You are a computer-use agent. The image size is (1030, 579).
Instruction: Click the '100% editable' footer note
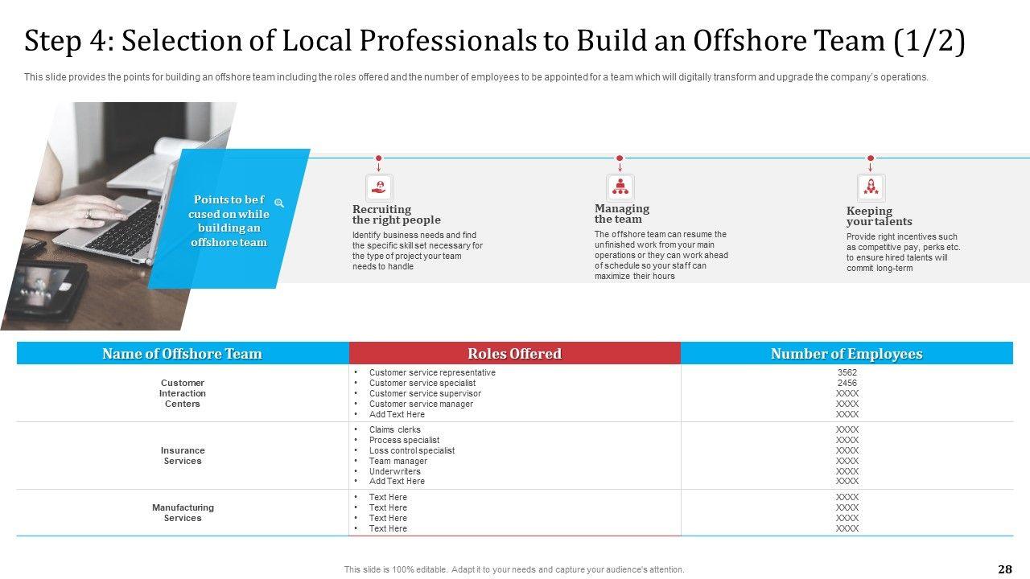tap(515, 569)
